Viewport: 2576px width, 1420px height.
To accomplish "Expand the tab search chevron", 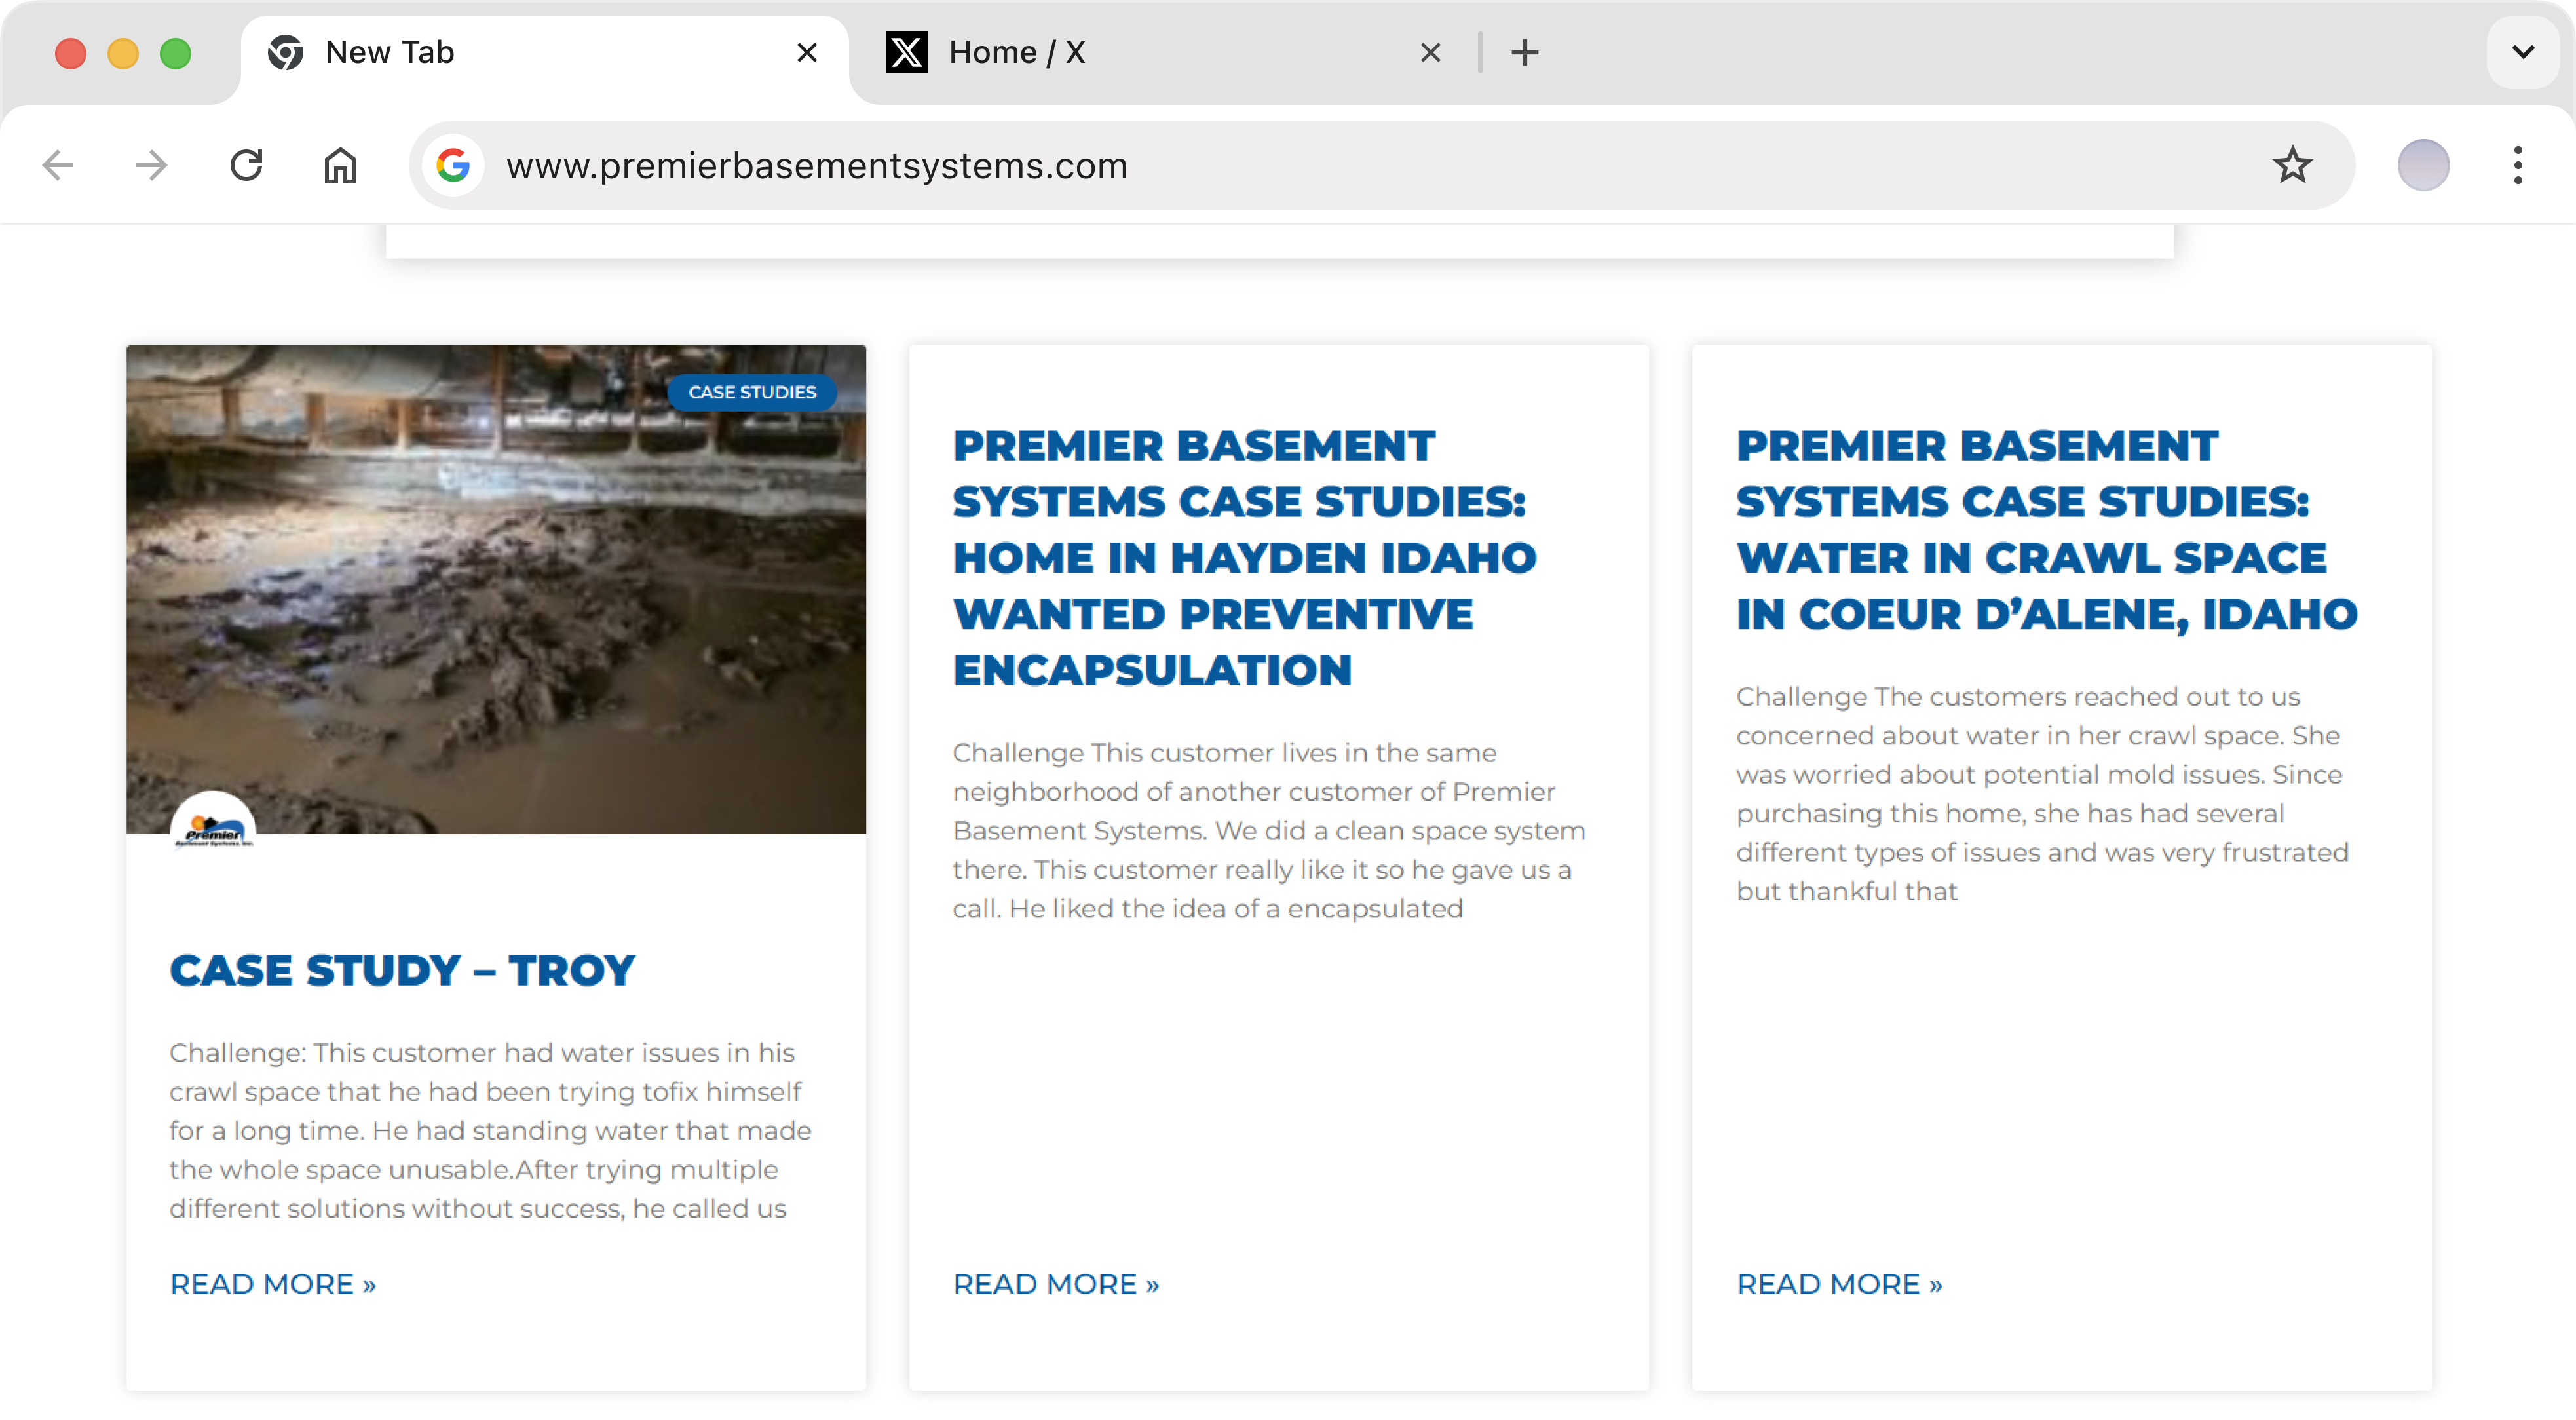I will [x=2523, y=52].
